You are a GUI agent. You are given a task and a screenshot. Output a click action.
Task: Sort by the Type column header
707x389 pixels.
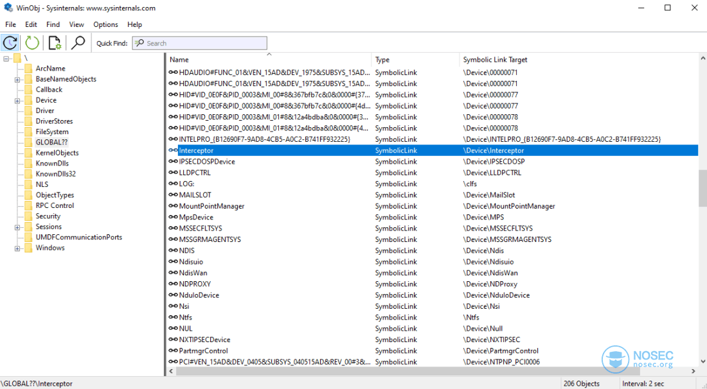416,60
